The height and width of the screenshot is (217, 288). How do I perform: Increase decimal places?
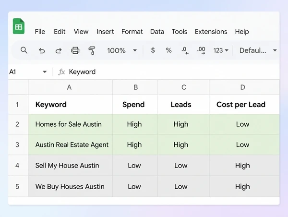[x=201, y=50]
